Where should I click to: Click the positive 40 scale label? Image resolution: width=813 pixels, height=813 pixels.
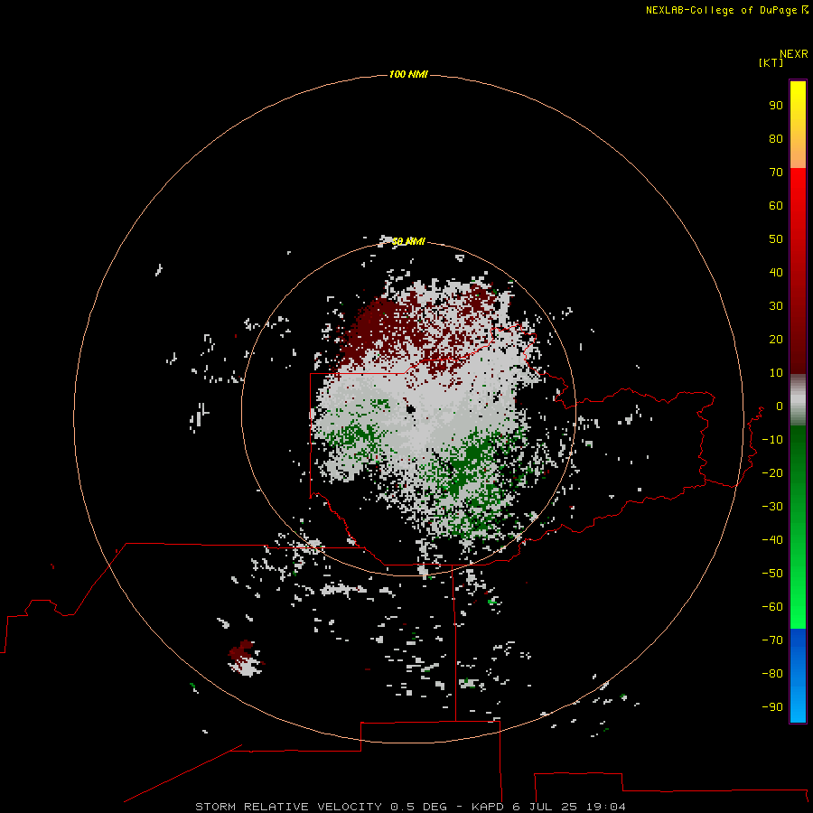point(776,272)
